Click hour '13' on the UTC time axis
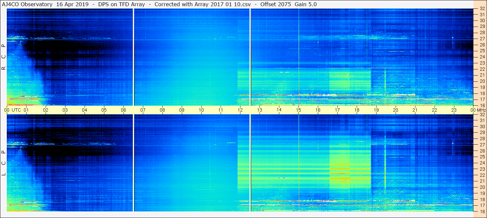The image size is (487, 218). coord(260,110)
